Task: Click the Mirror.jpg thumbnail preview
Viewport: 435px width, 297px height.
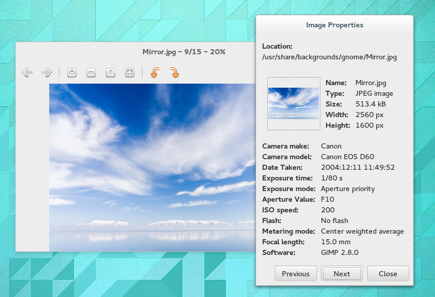Action: pyautogui.click(x=294, y=103)
